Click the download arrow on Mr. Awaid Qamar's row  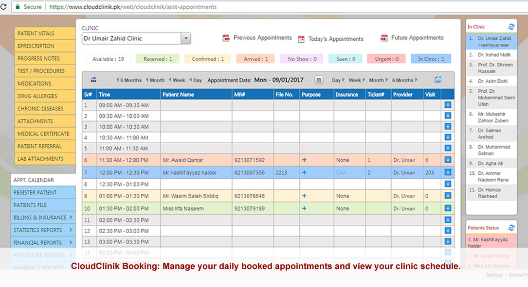coord(447,160)
